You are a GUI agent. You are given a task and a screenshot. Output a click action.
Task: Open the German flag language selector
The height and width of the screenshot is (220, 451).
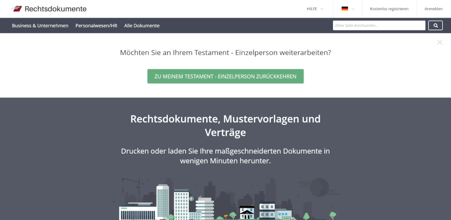(x=348, y=9)
